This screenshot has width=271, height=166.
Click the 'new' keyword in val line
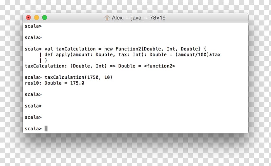[108, 49]
